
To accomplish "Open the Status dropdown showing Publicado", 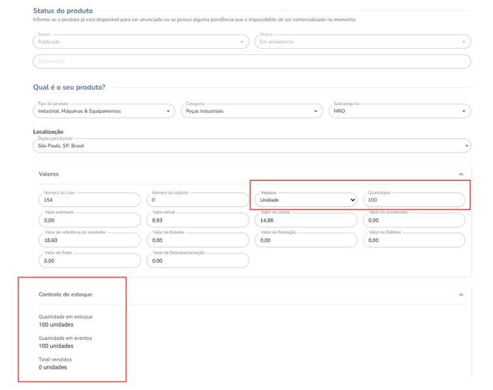I will pos(141,42).
